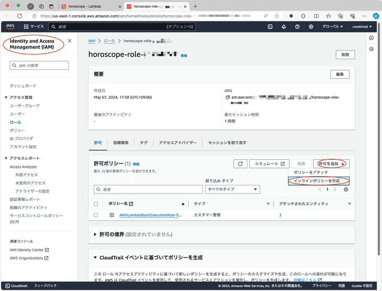Screen dimensions: 382x291
Task: Click the 編集 button in 概要
Action: (x=340, y=74)
